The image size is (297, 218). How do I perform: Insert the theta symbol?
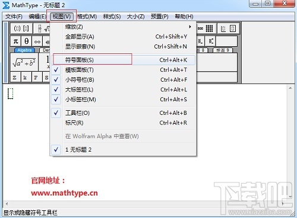pos(26,41)
